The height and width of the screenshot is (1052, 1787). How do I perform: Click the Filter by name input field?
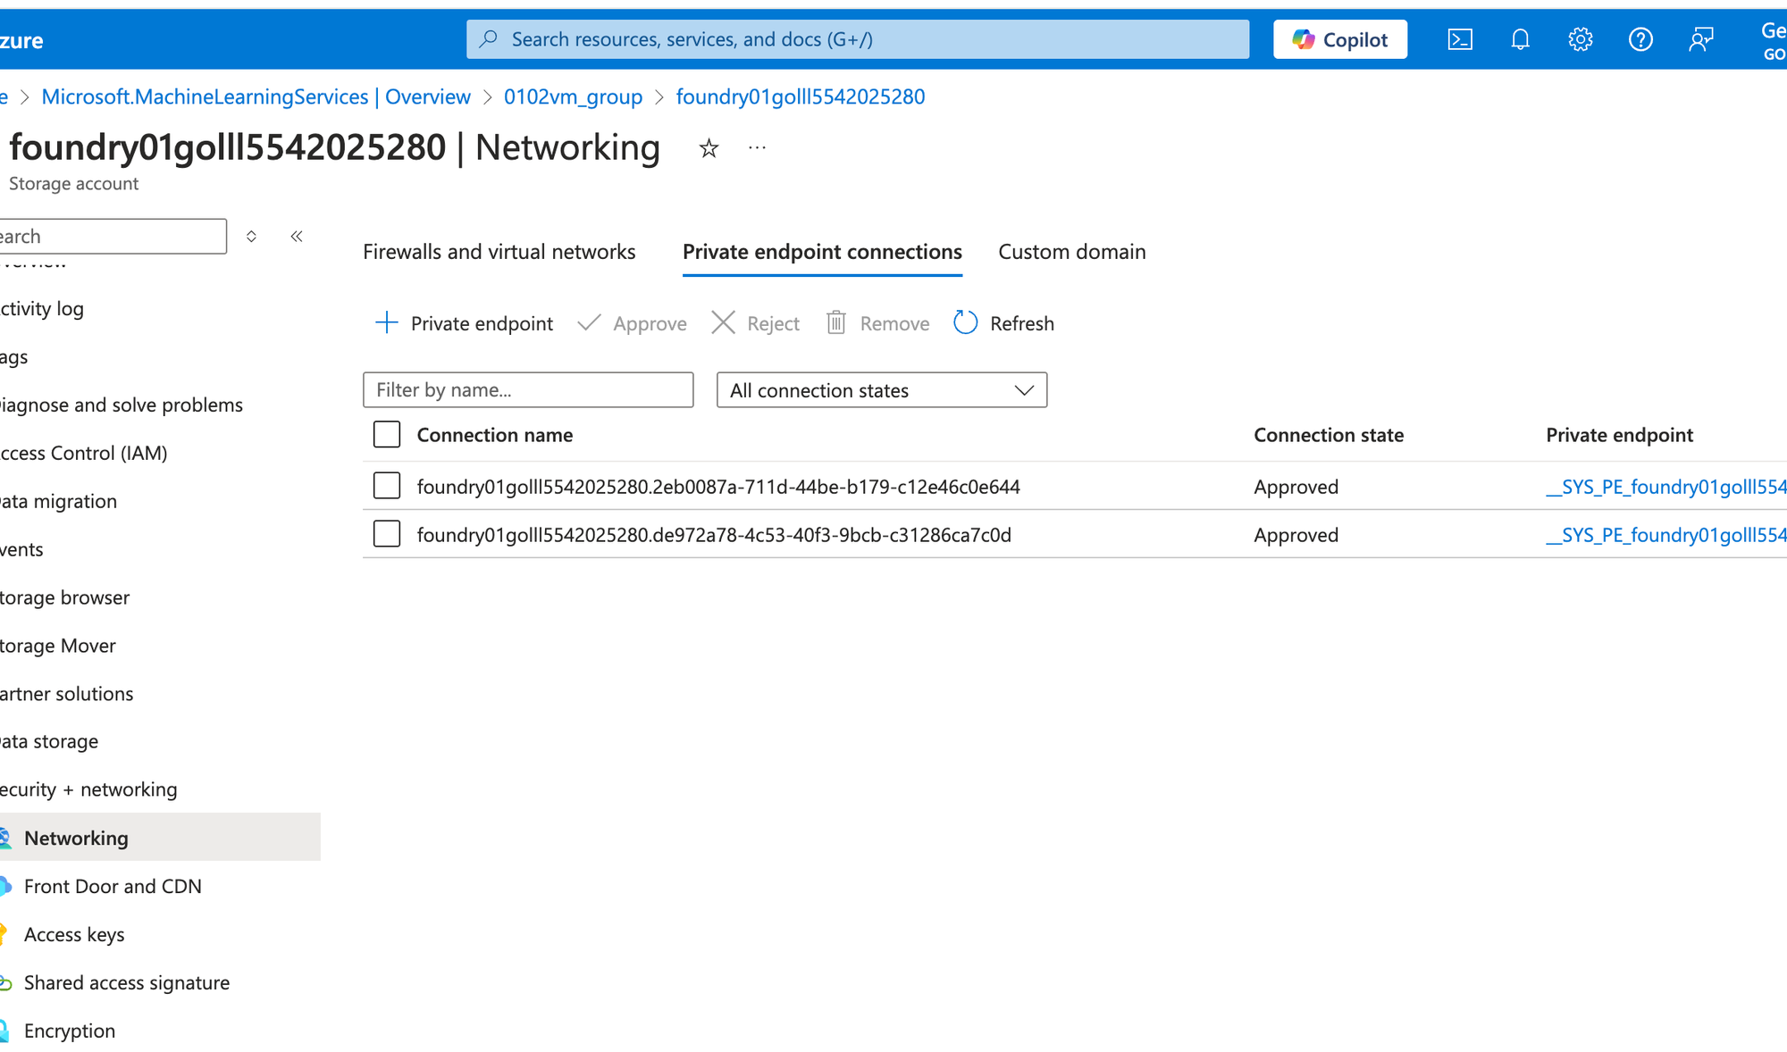[x=528, y=390]
